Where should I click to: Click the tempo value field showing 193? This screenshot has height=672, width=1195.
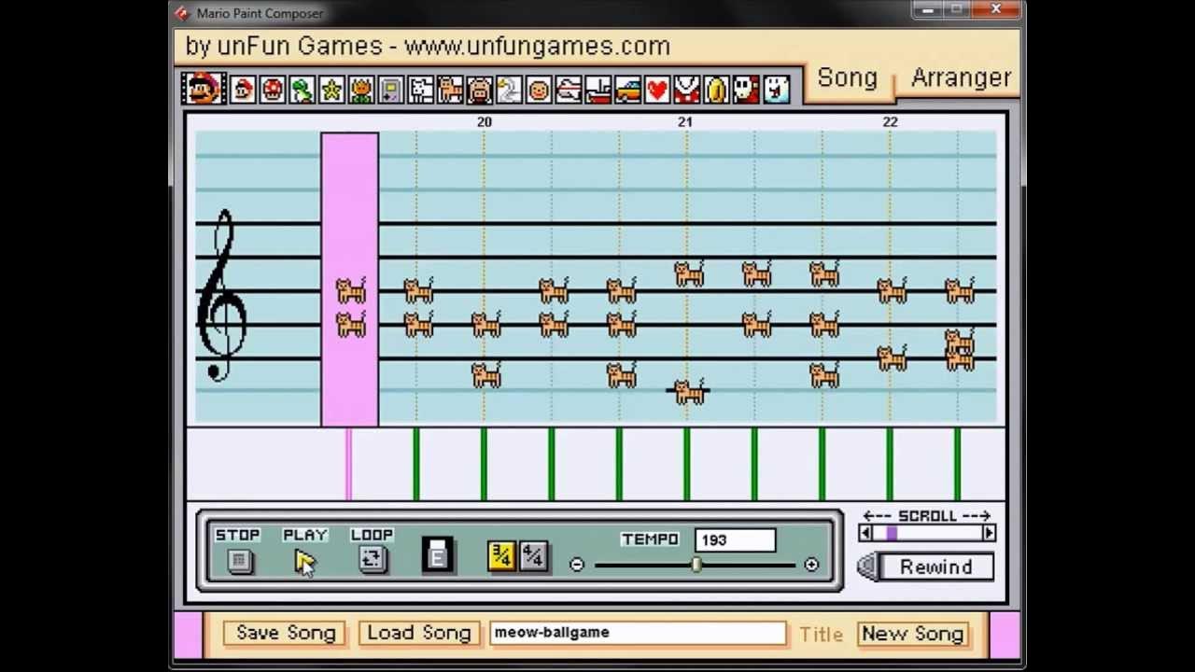pos(735,539)
